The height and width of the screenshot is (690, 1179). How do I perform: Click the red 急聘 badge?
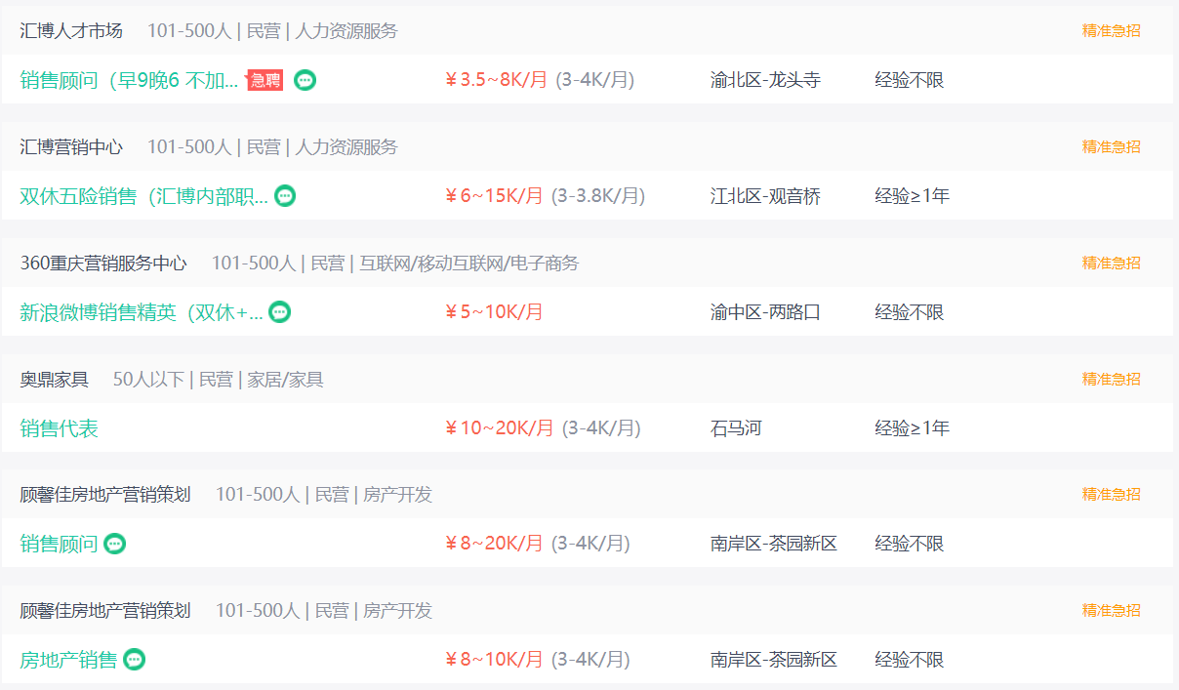click(x=265, y=80)
